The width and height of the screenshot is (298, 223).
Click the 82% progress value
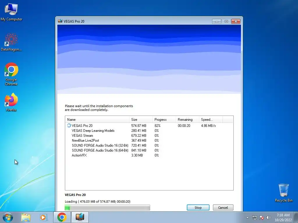[157, 125]
